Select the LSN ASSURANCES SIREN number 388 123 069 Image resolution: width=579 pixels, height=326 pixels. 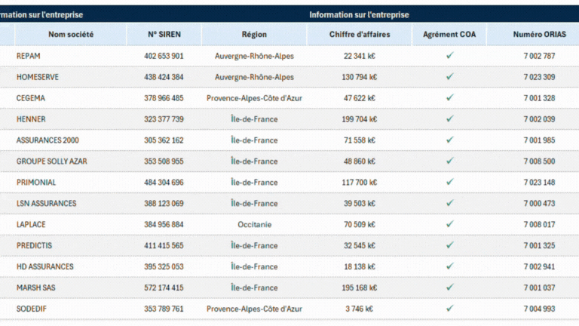coord(164,204)
